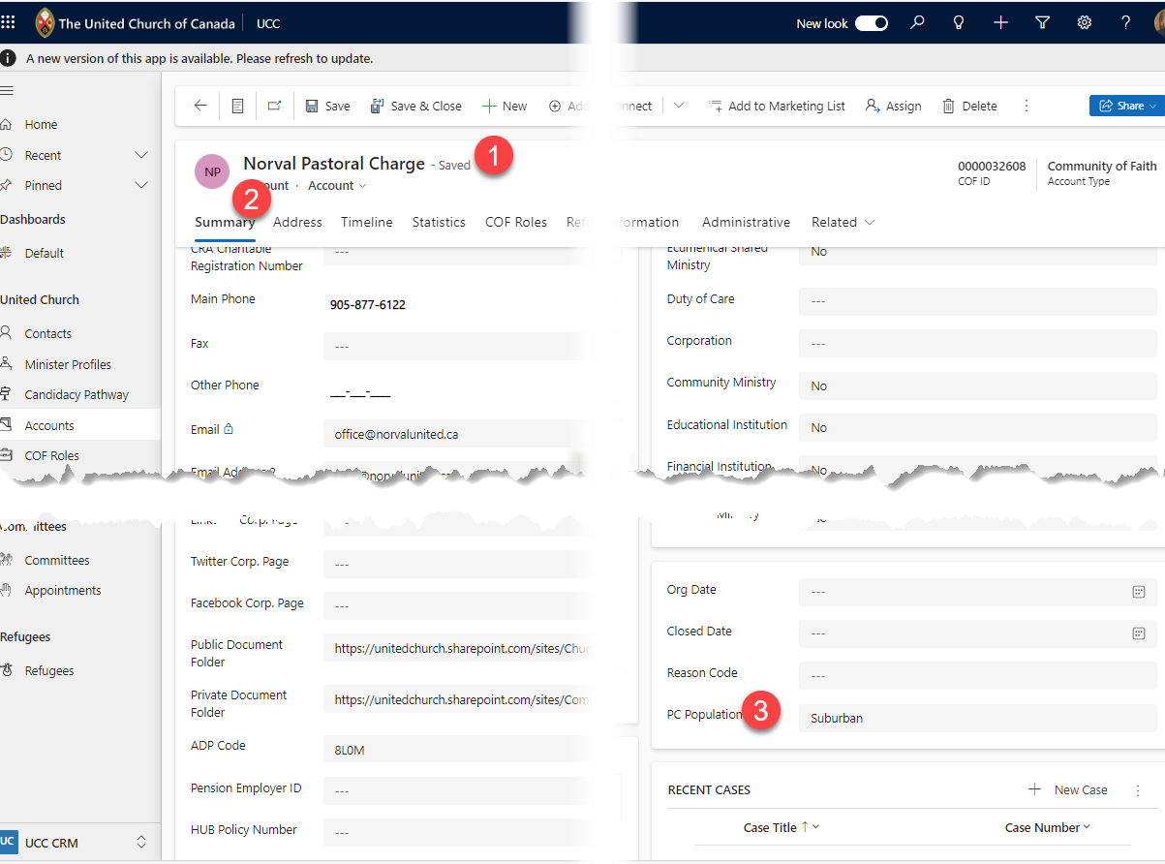Open the app launcher waffle icon
Screen dimensions: 1165x864
point(8,22)
